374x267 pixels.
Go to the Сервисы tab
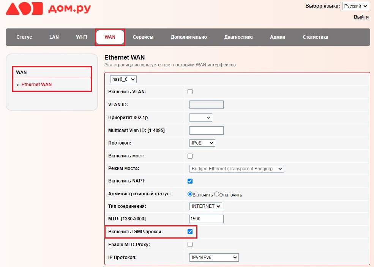(143, 37)
